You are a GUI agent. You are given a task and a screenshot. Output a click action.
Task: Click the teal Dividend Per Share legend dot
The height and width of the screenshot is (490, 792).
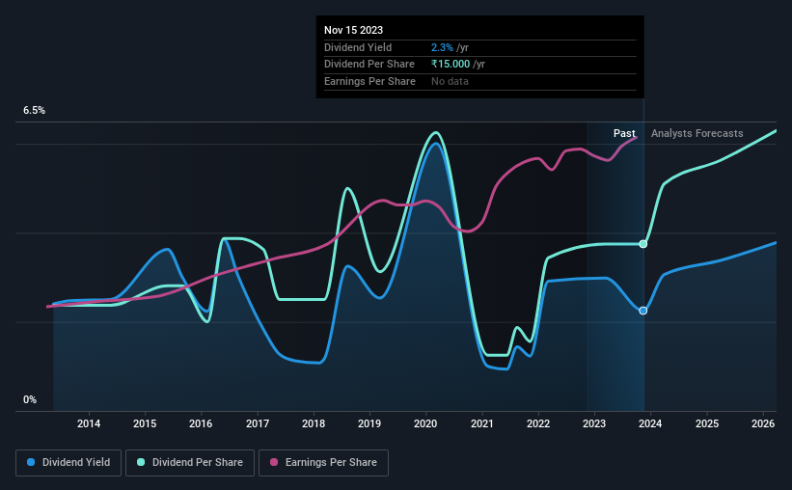coord(141,462)
